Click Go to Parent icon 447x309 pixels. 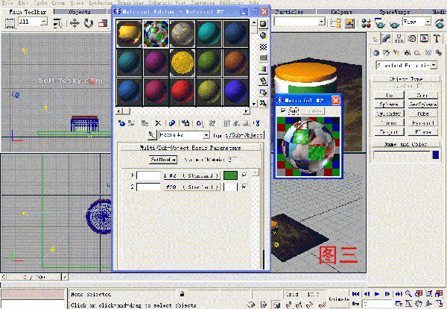click(x=236, y=123)
